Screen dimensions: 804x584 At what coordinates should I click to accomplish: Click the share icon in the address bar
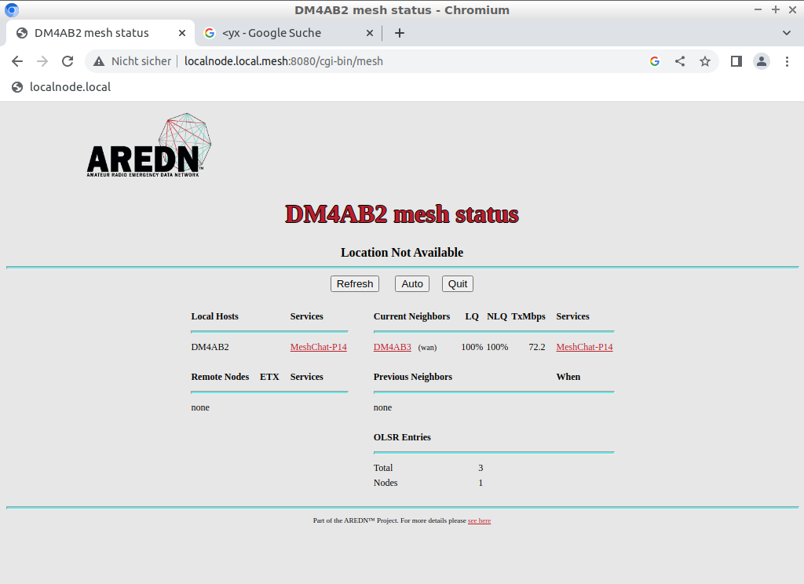pyautogui.click(x=680, y=61)
